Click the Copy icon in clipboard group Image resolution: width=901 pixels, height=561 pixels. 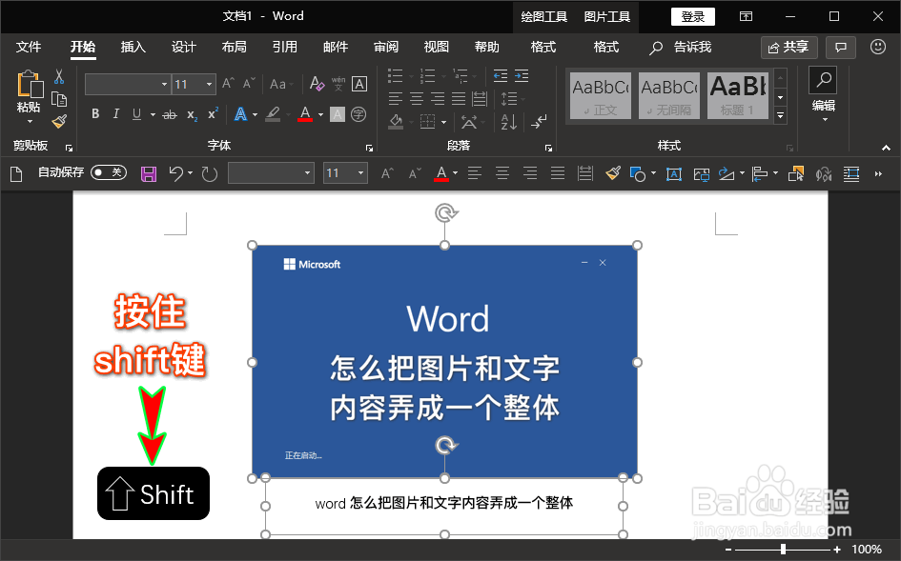(x=59, y=99)
